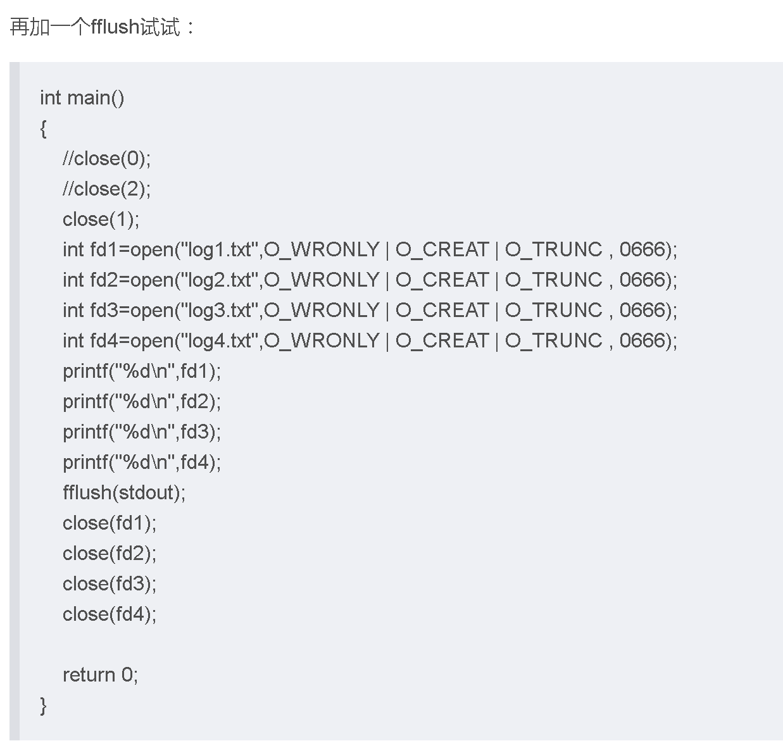Click the commented '//close(2);' line
The width and height of the screenshot is (783, 741).
(x=107, y=189)
